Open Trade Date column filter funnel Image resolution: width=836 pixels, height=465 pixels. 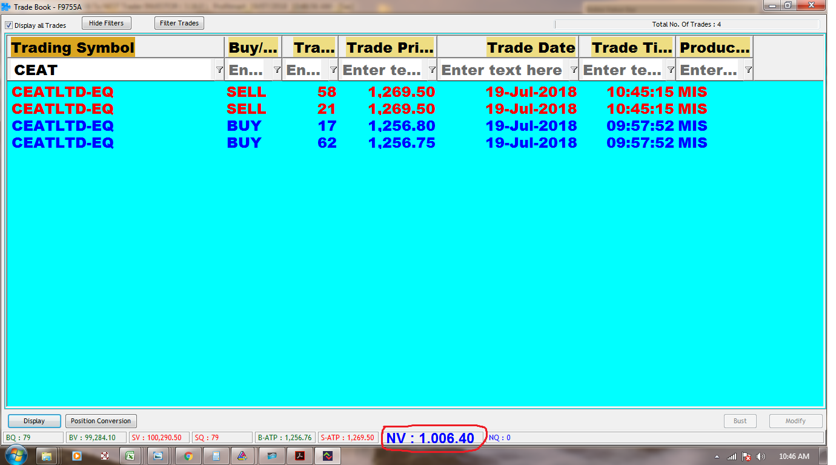(574, 70)
